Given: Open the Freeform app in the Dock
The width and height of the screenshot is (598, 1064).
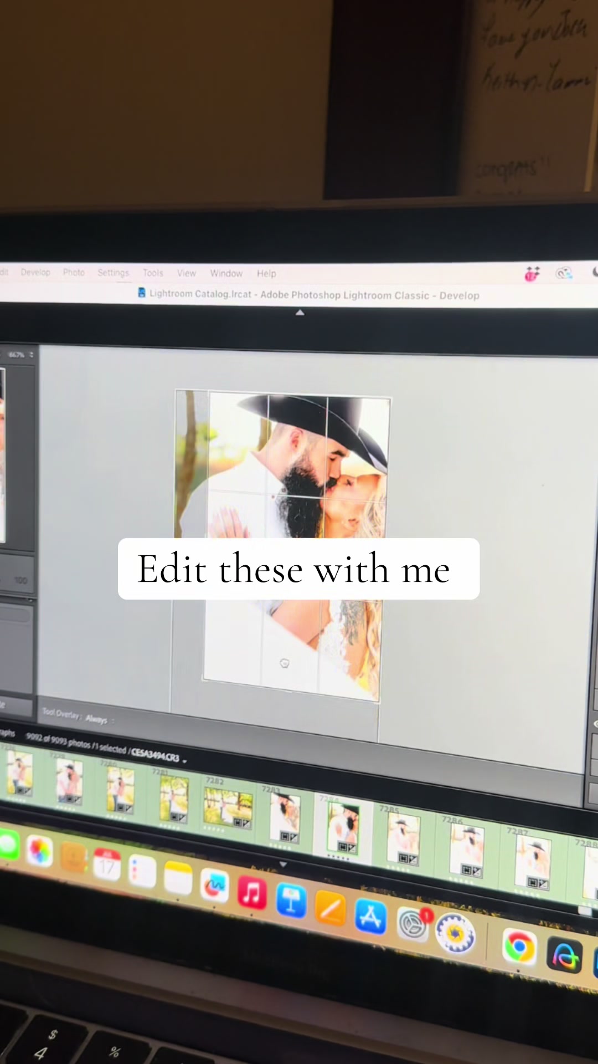Looking at the screenshot, I should pos(214,886).
